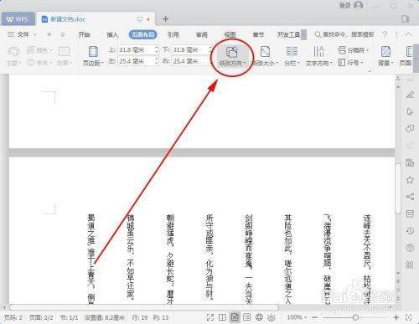This screenshot has height=324, width=419.
Task: Switch to reading layout view
Action: click(x=222, y=317)
